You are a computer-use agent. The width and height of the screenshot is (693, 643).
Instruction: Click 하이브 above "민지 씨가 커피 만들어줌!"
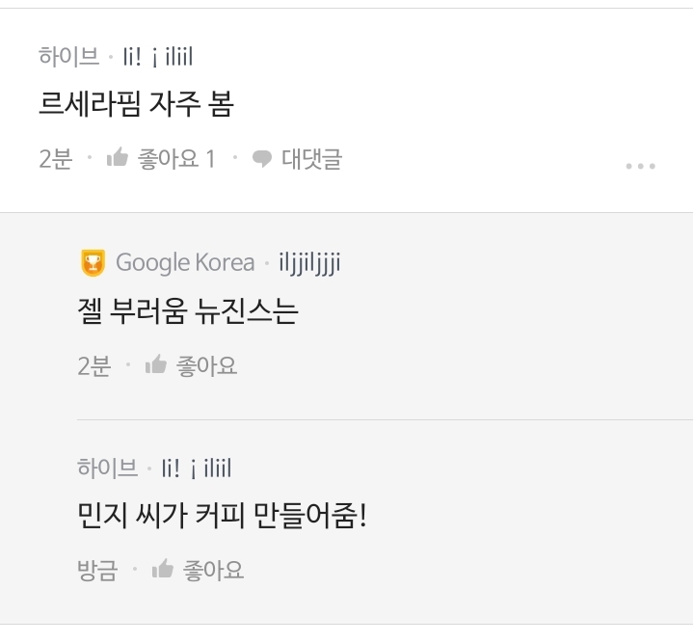point(107,469)
